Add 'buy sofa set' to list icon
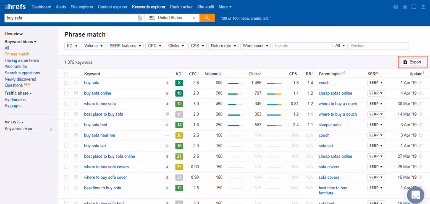 (x=76, y=146)
